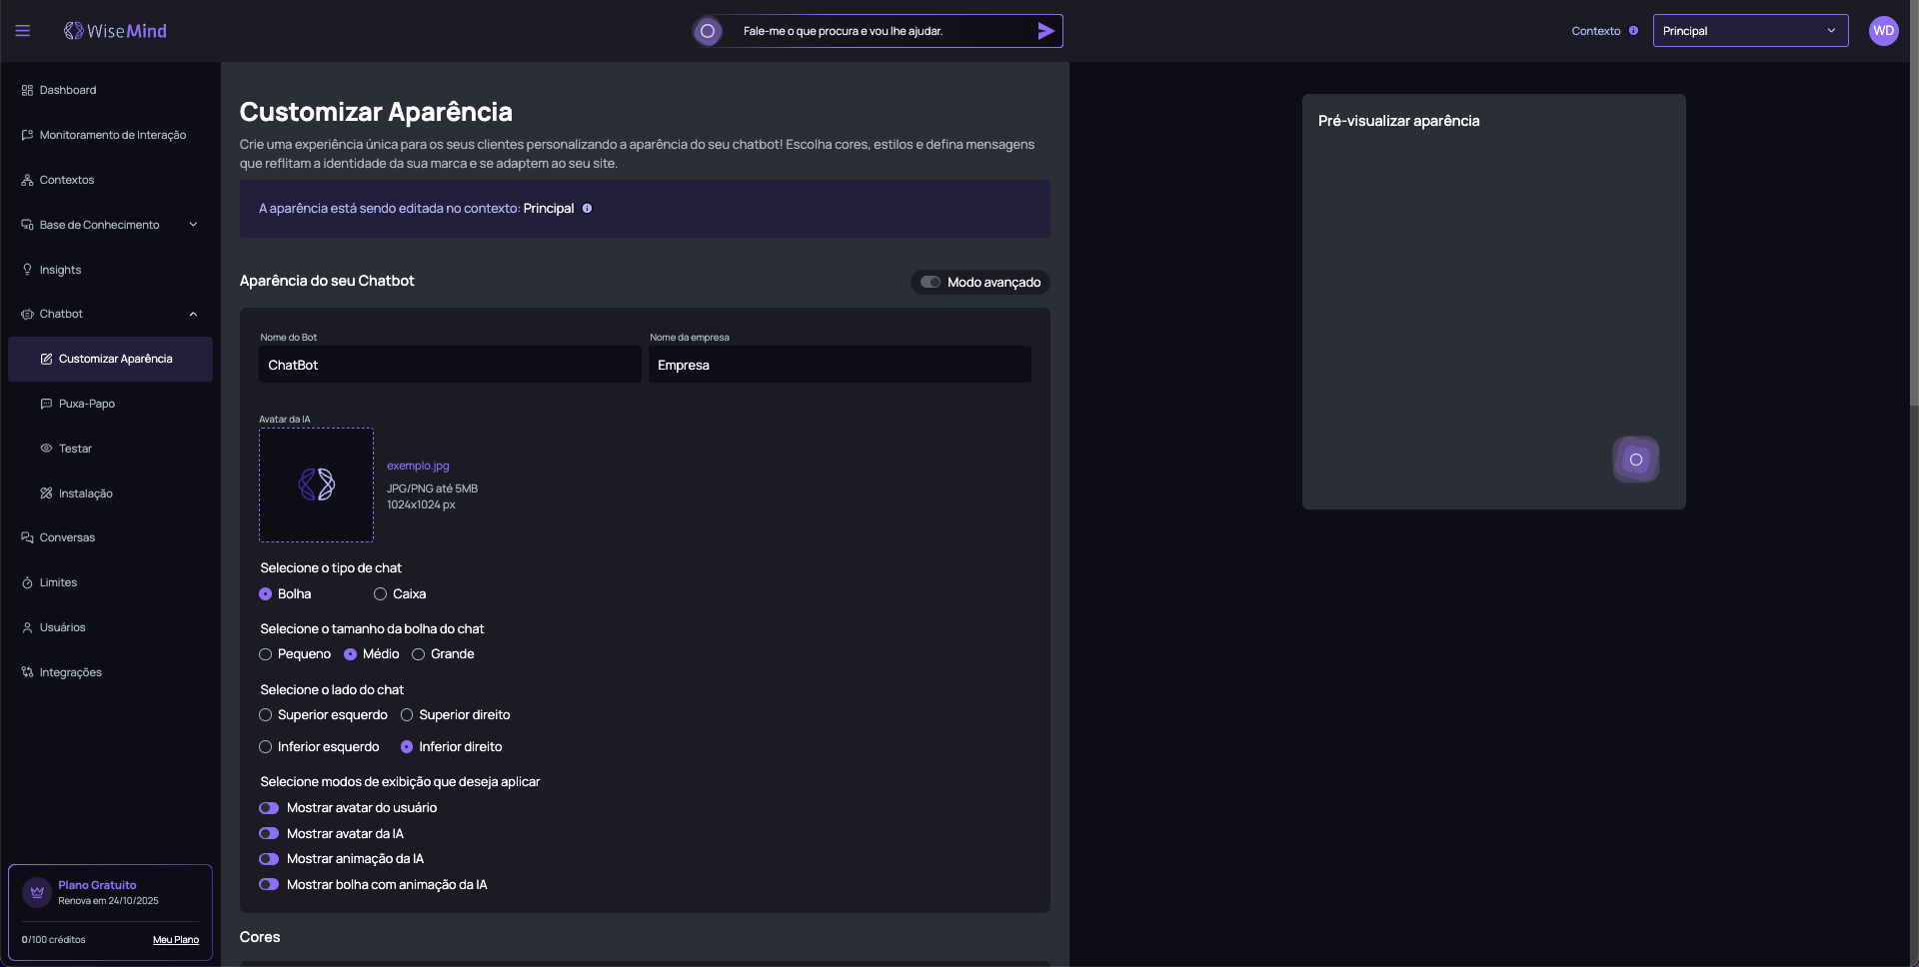Click info icon next to Principal context
Viewport: 1919px width, 967px height.
[x=587, y=209]
